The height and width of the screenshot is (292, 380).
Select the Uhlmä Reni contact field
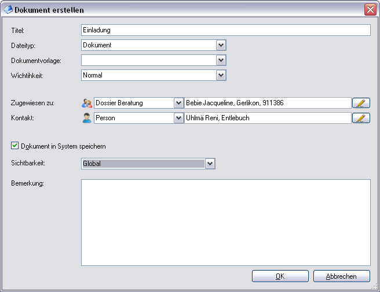(x=268, y=118)
